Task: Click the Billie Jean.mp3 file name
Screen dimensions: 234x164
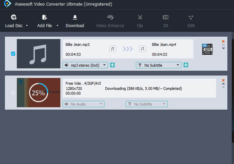Action: 78,45
